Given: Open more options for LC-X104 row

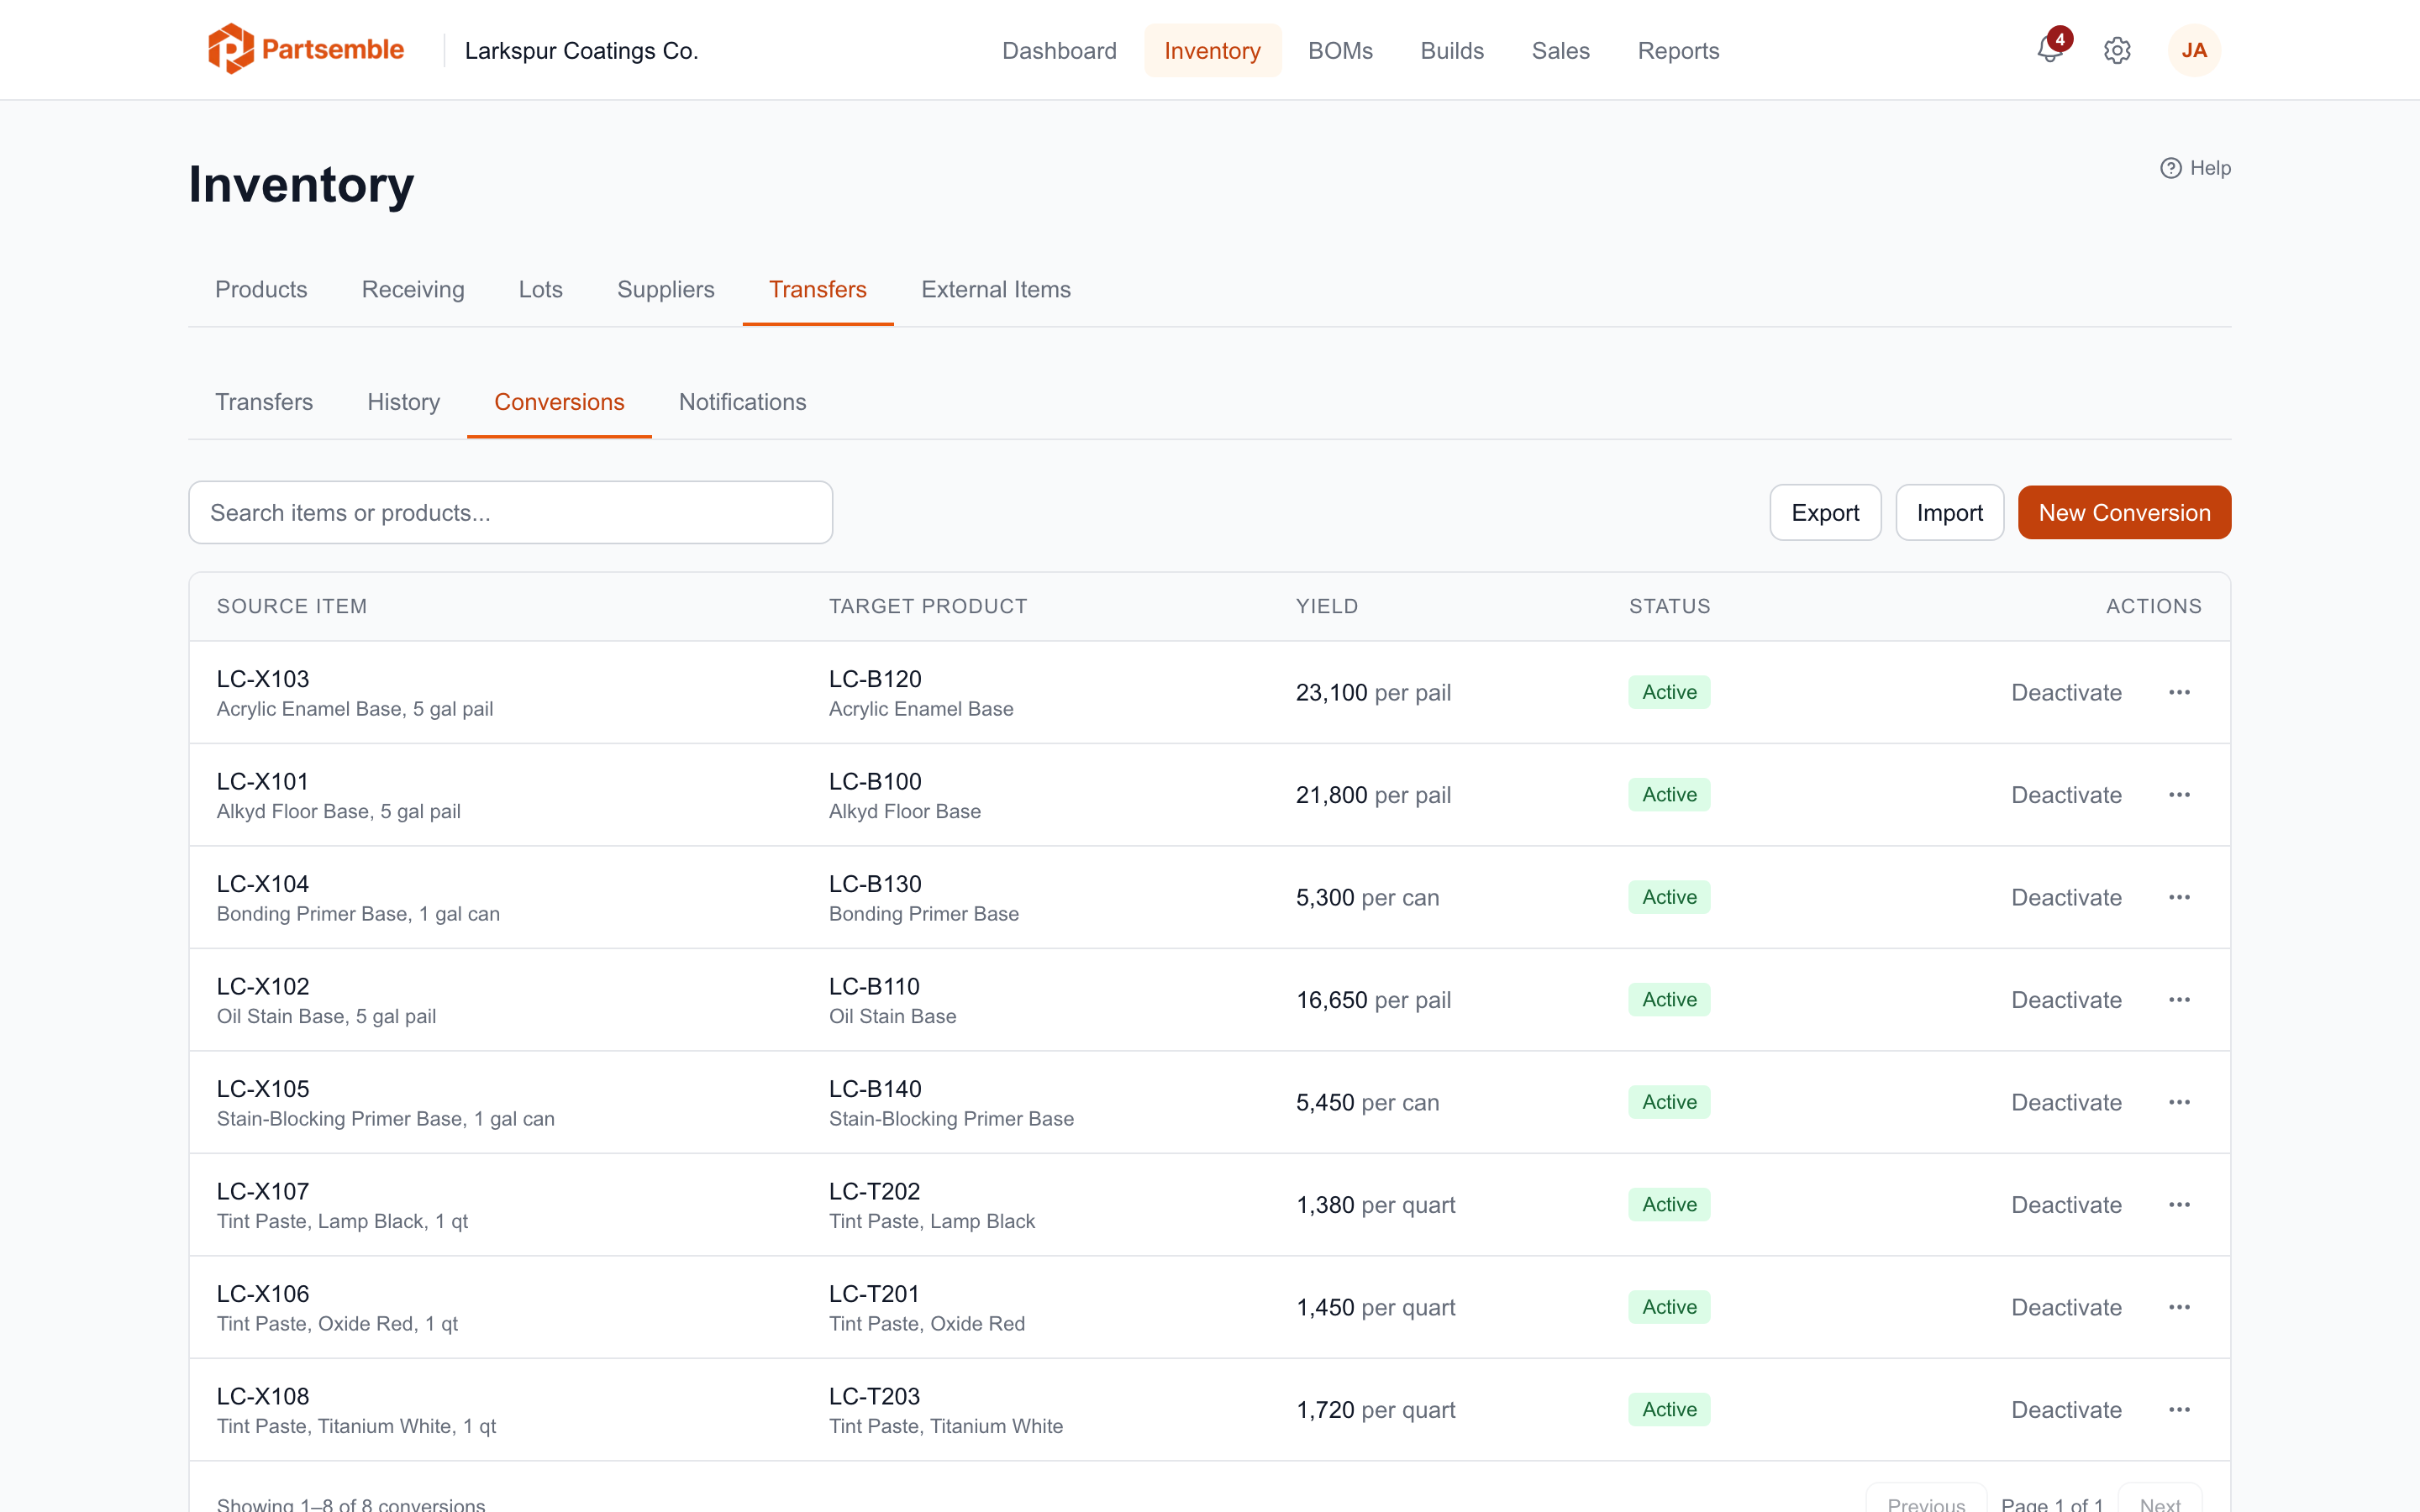Looking at the screenshot, I should pyautogui.click(x=2180, y=897).
